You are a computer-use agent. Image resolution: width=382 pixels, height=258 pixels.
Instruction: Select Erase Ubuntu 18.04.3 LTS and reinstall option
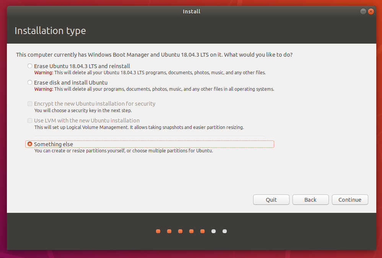point(30,66)
